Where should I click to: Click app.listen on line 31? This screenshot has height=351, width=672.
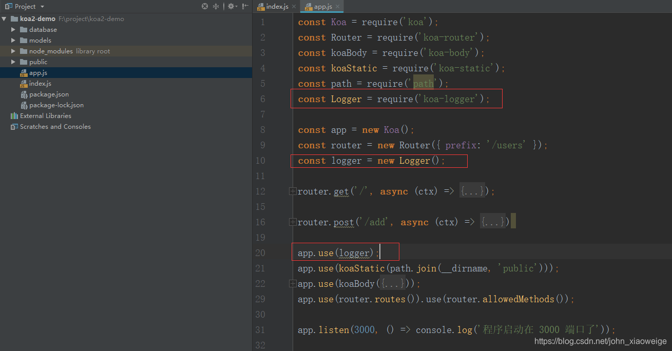point(323,330)
